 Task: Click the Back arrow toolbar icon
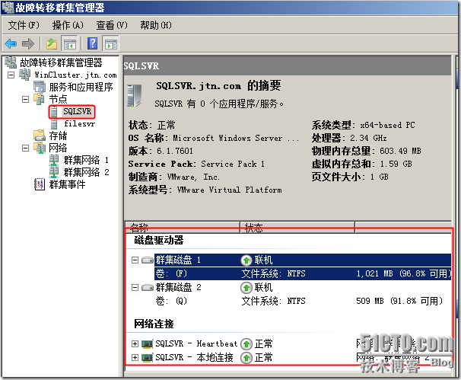click(x=11, y=44)
